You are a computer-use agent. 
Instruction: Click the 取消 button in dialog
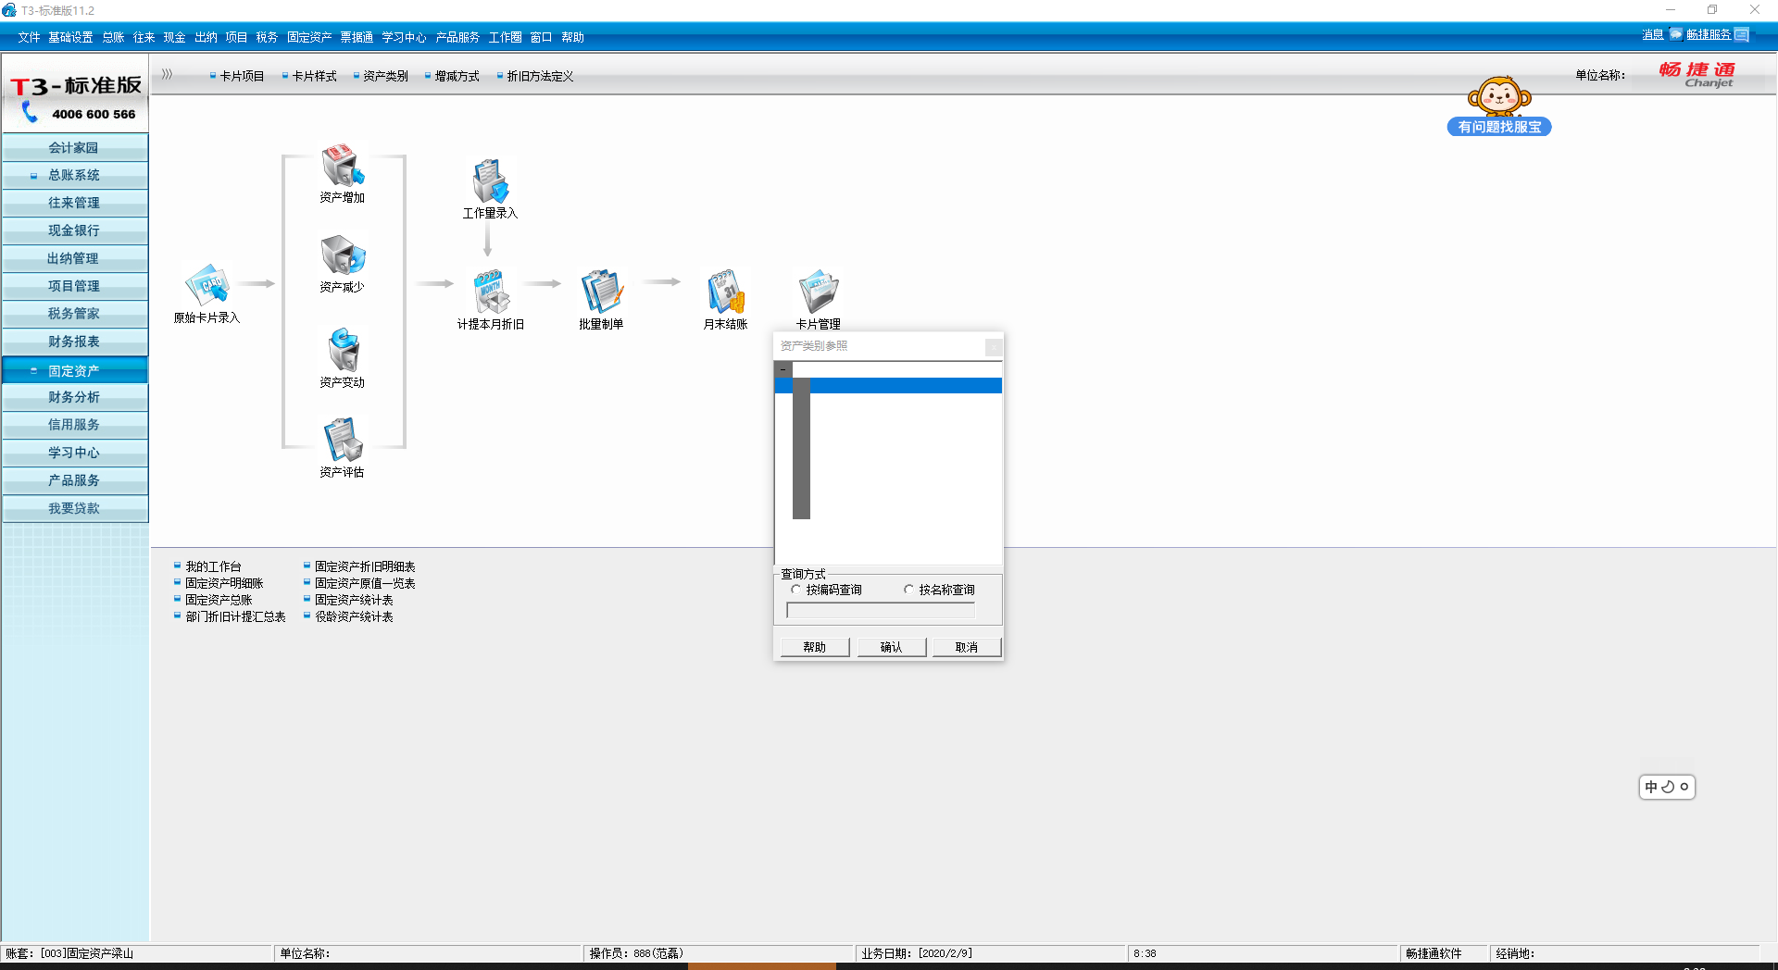pyautogui.click(x=967, y=647)
